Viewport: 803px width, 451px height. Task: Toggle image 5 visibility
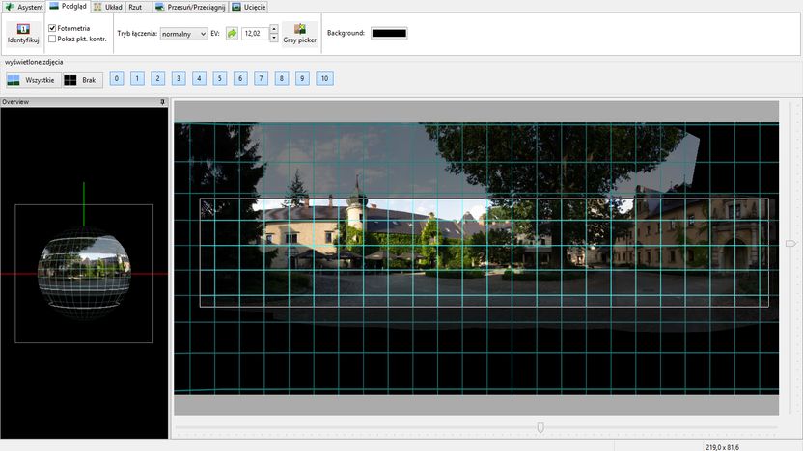coord(220,78)
